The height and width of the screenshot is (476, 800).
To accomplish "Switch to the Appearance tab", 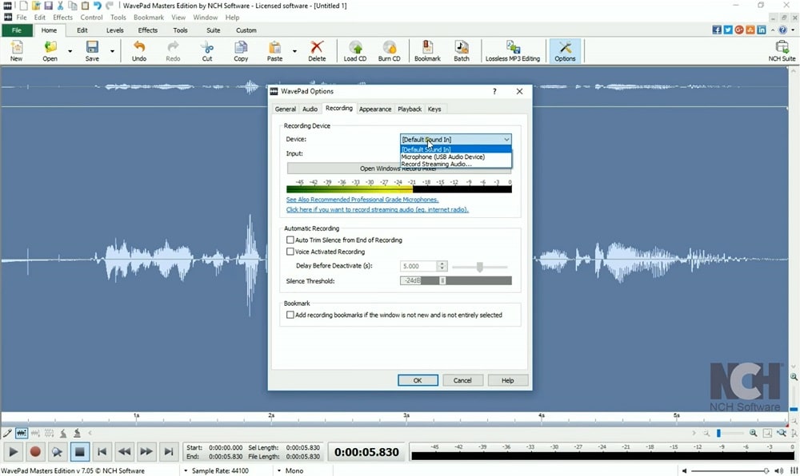I will (375, 109).
